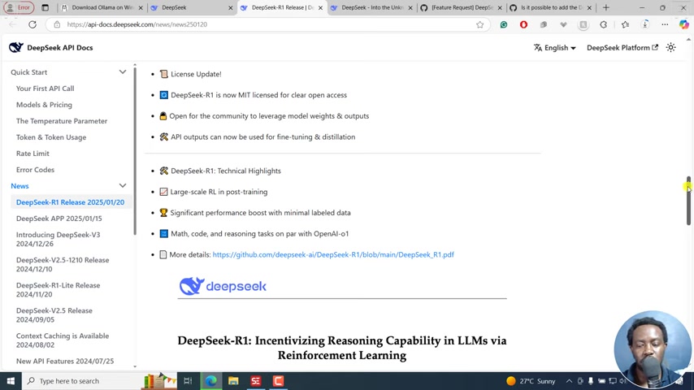The width and height of the screenshot is (694, 390).
Task: Open the Windows Start menu
Action: click(11, 381)
